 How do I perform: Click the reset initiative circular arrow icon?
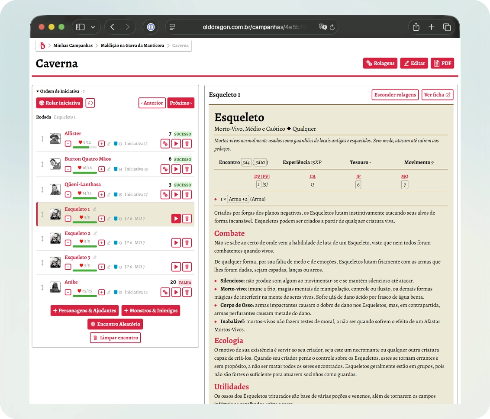click(x=90, y=103)
